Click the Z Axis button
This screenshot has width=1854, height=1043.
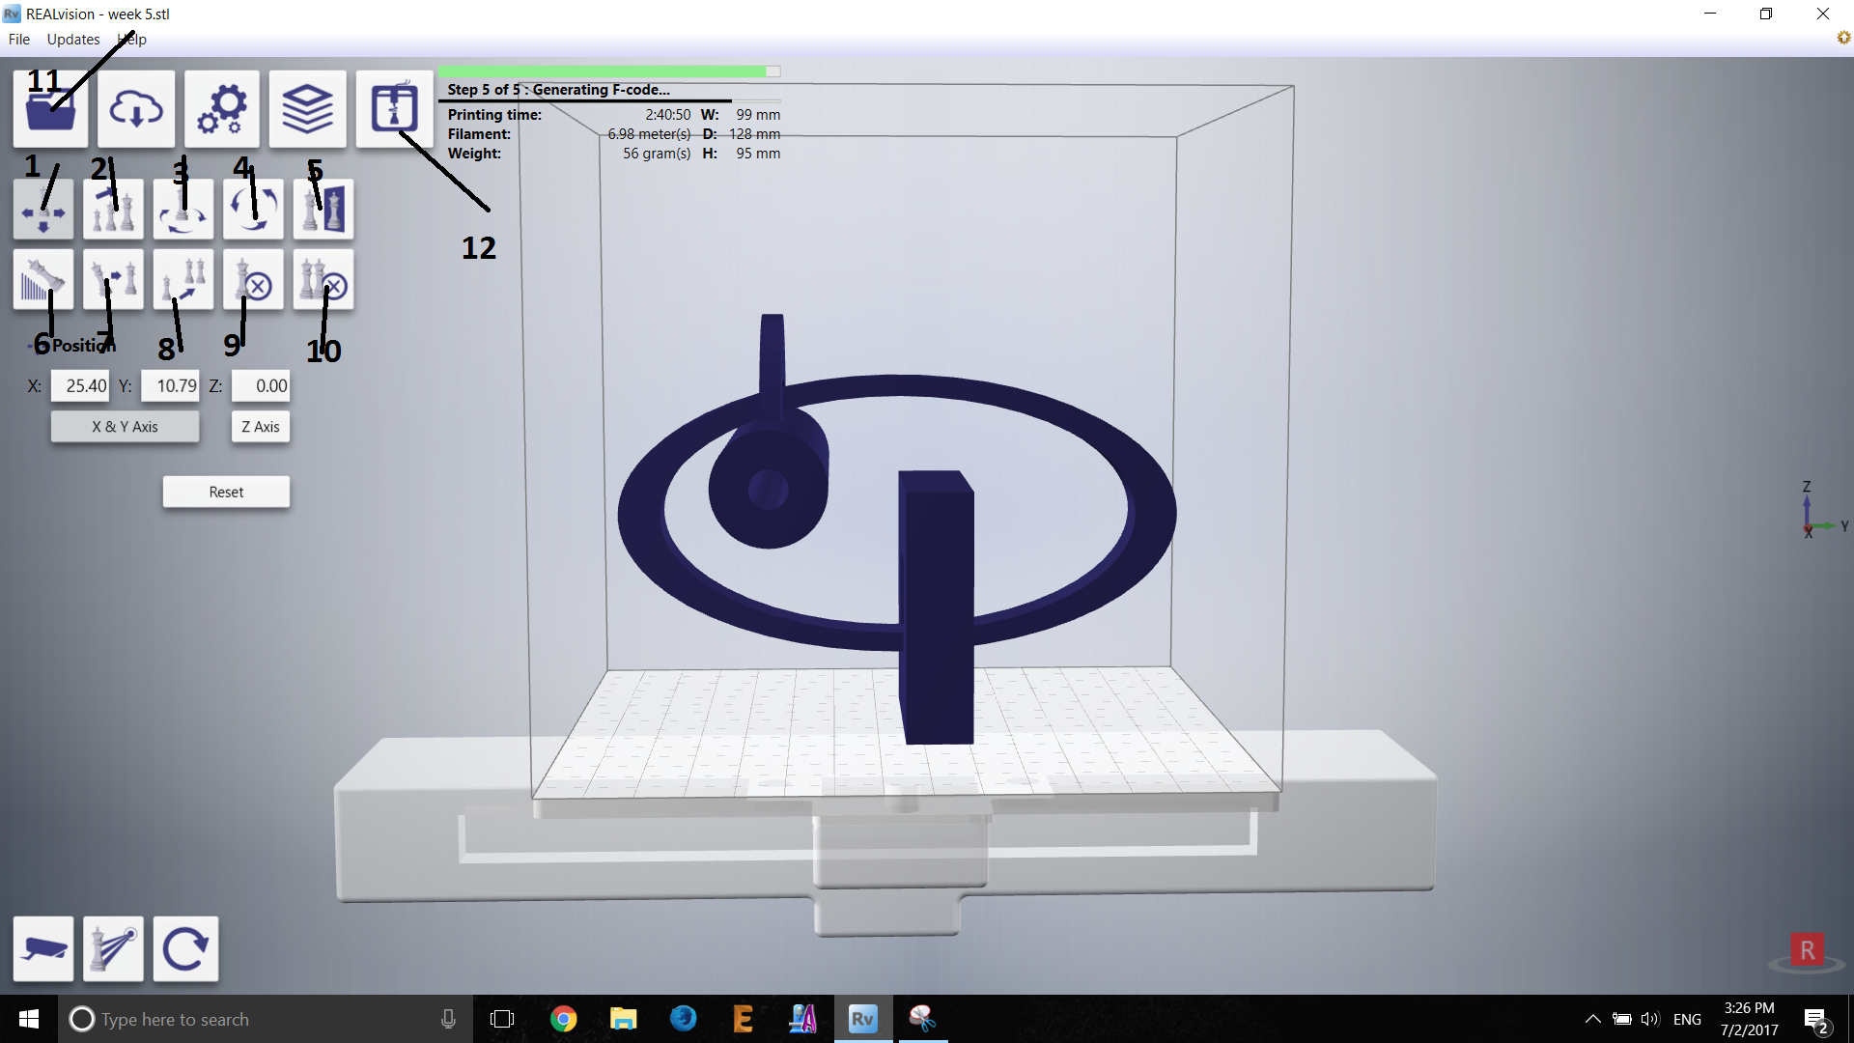261,427
